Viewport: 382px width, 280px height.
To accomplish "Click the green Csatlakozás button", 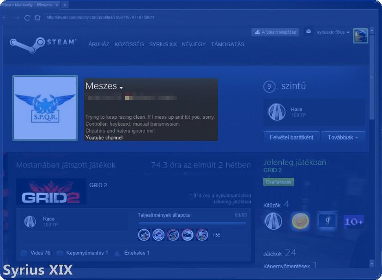I will point(279,182).
